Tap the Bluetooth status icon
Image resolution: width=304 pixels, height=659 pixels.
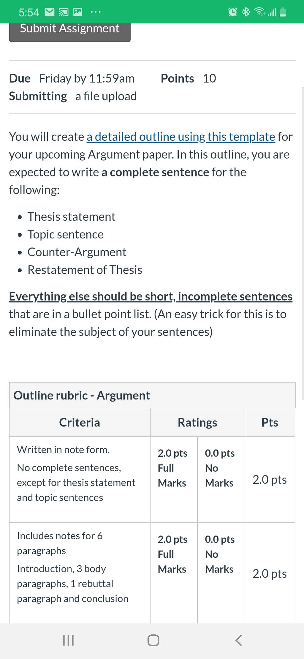tap(246, 12)
